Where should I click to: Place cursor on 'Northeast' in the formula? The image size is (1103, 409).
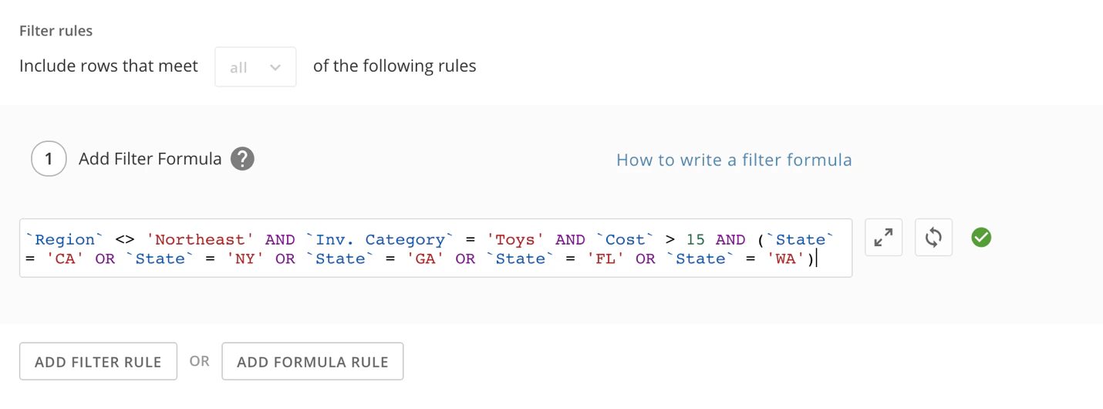click(201, 239)
